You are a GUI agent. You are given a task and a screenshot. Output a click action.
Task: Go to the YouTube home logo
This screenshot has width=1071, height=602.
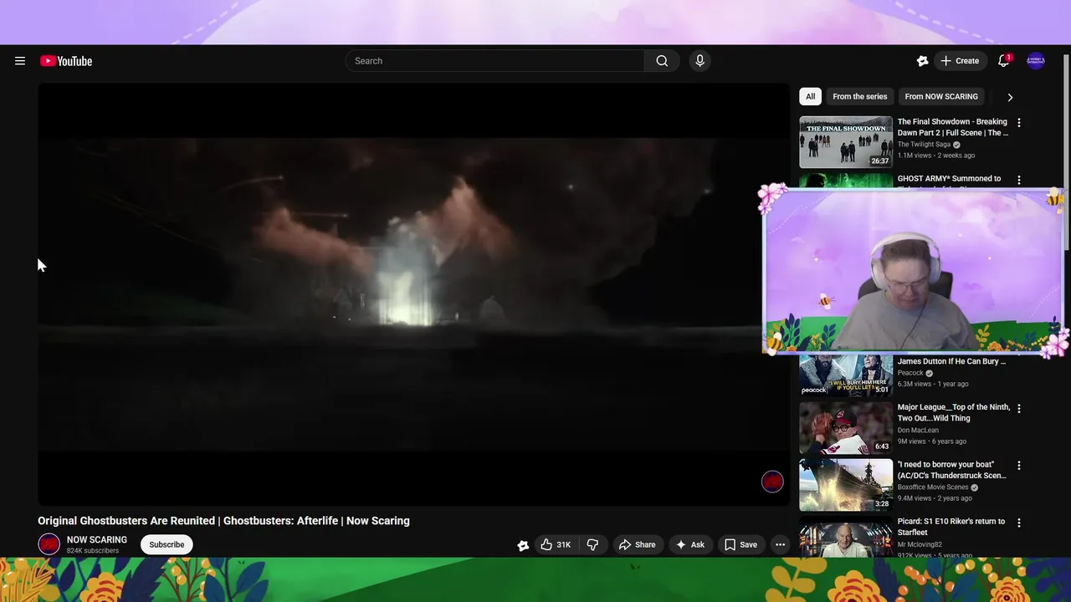[x=66, y=61]
